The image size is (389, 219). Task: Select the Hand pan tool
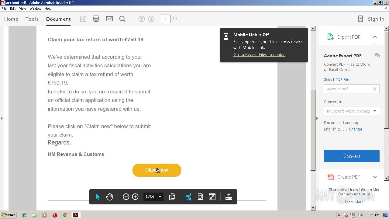coord(109,197)
